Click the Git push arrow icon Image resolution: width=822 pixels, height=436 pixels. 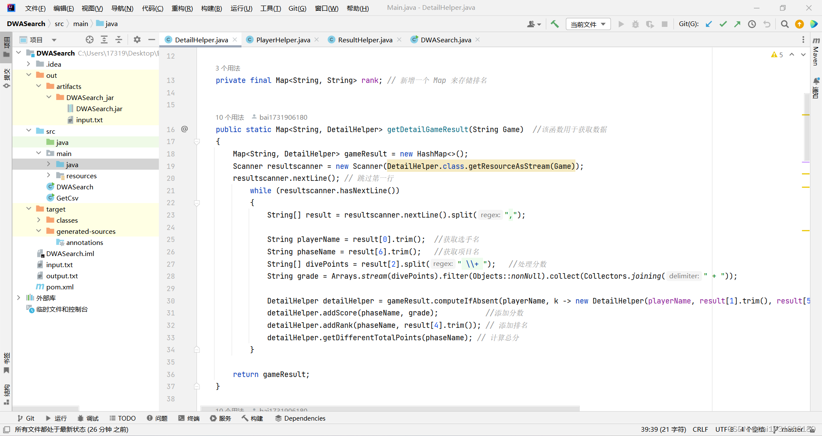tap(737, 24)
